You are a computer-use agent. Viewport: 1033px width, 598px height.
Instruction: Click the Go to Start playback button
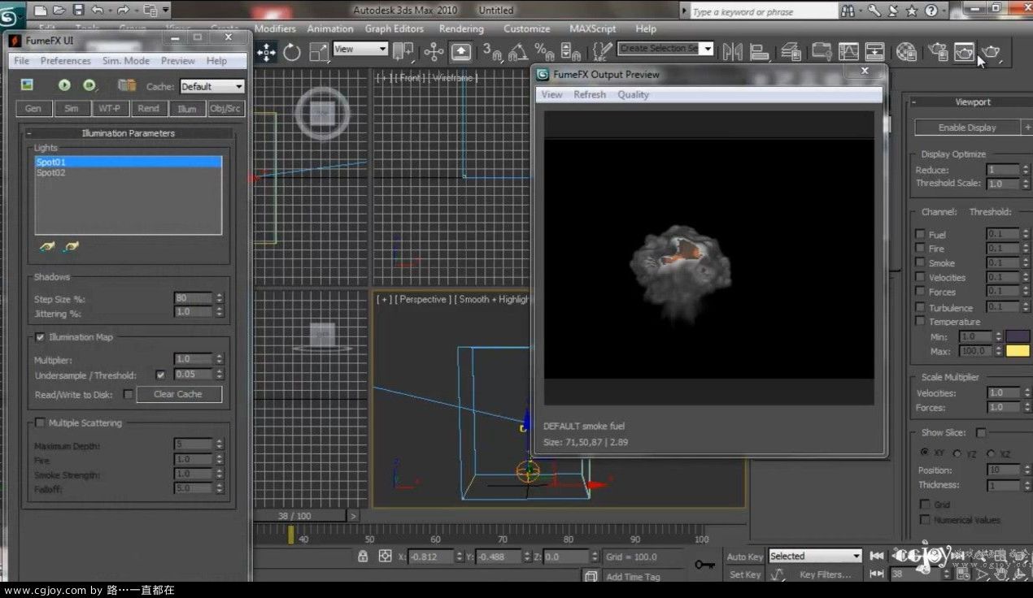[x=877, y=556]
